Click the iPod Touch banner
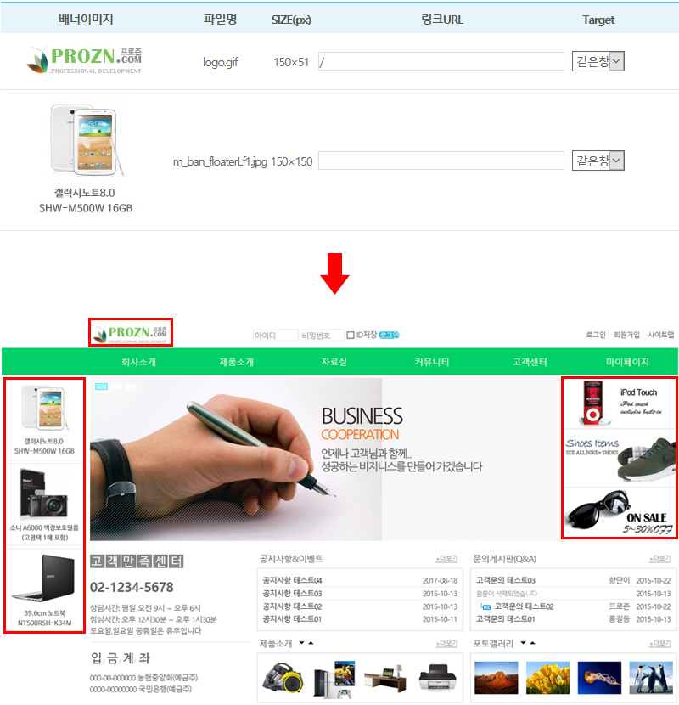Screen dimensions: 679x705 coord(619,402)
